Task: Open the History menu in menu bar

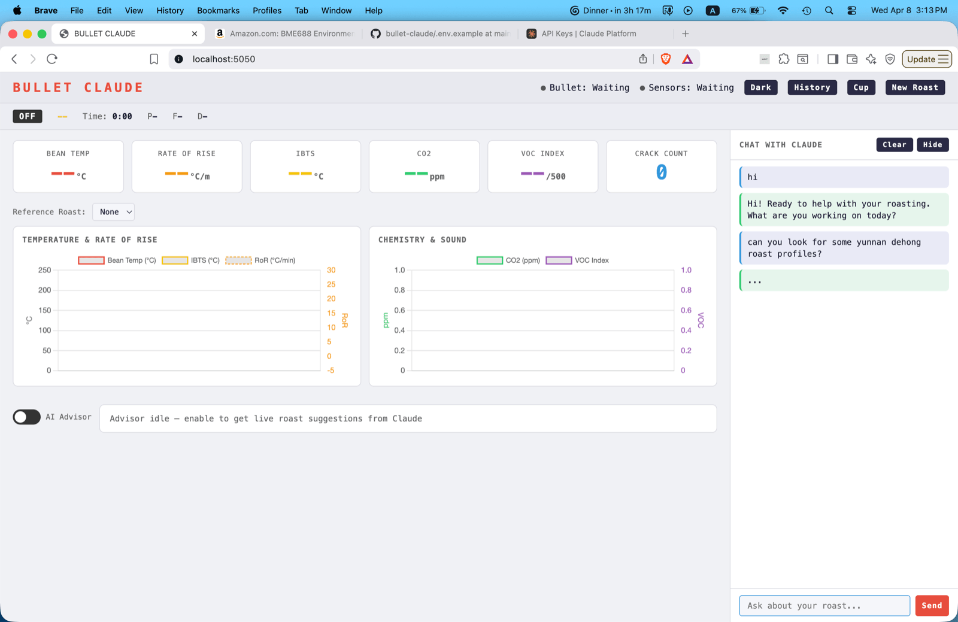Action: pyautogui.click(x=170, y=10)
